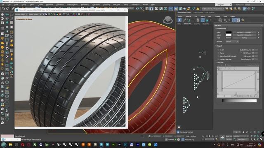Open frame buffer Render Image channel dropdown
The image size is (264, 148).
point(21,14)
